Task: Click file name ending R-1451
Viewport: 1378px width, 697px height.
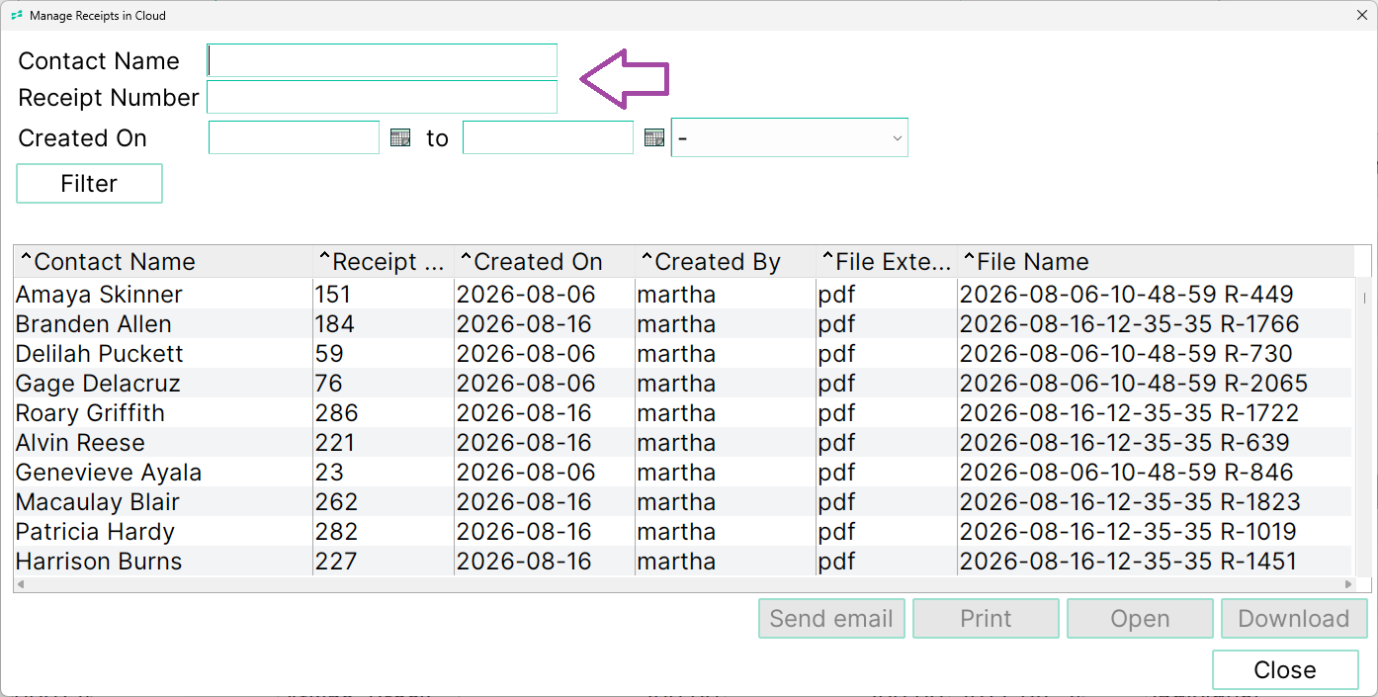Action: (1128, 562)
